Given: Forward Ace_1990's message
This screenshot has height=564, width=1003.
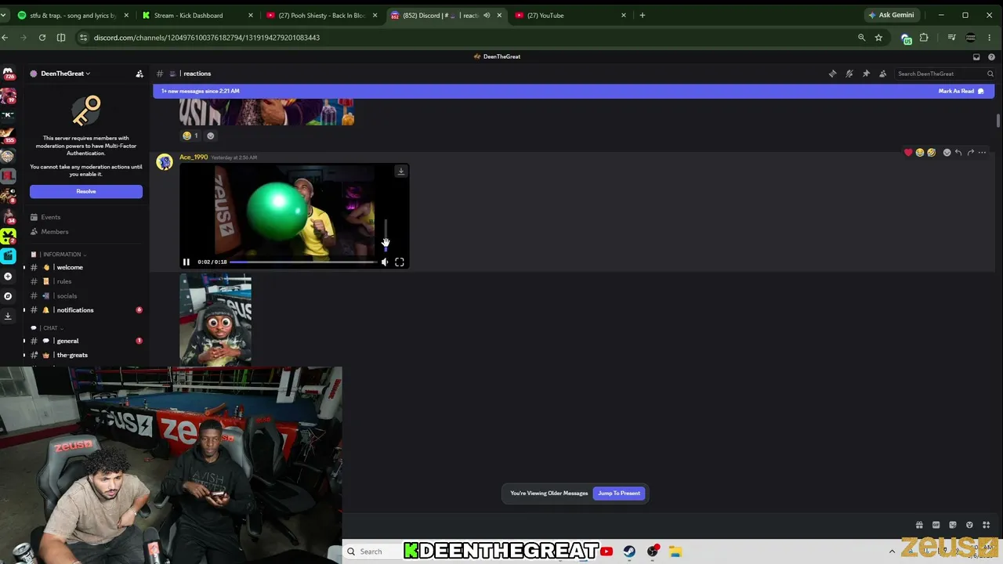Looking at the screenshot, I should pos(970,153).
